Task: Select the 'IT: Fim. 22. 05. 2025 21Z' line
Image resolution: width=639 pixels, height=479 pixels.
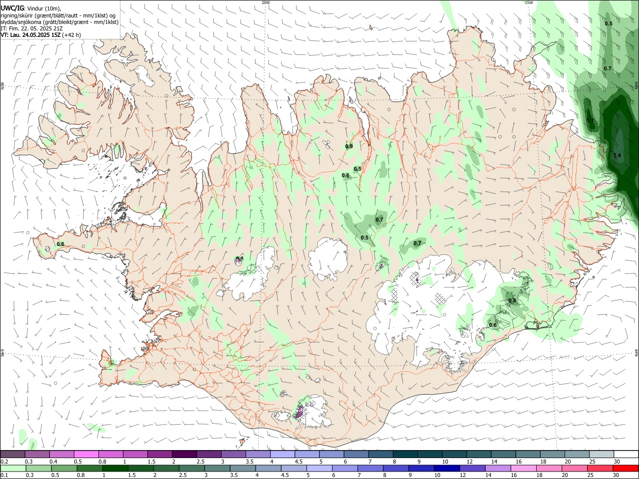Action: (x=31, y=28)
